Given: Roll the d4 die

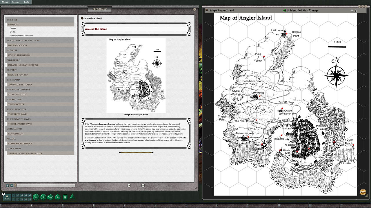Looking at the screenshot, I should pos(72,197).
